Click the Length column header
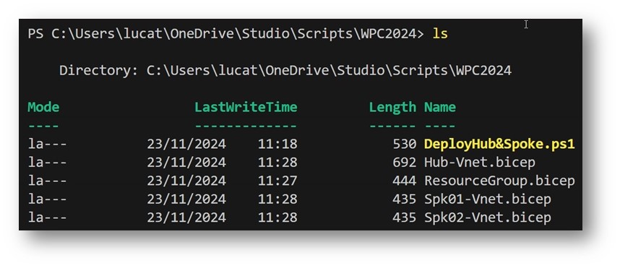This screenshot has width=620, height=268. pyautogui.click(x=392, y=107)
